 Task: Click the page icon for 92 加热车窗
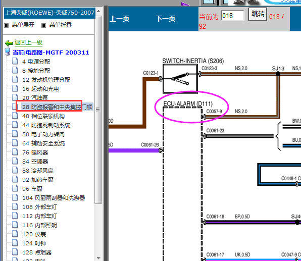15,179
